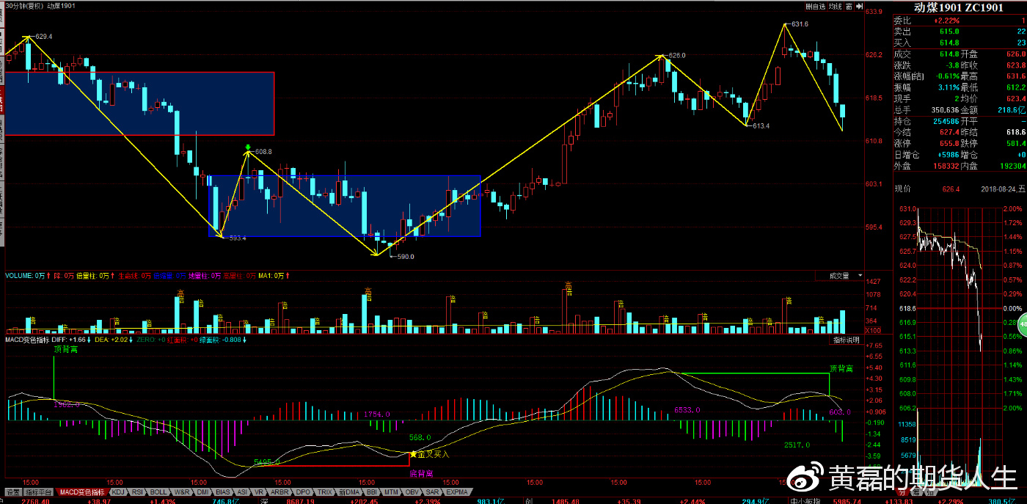Click the 卖出 ask price 615.0
The width and height of the screenshot is (1027, 504).
click(x=949, y=32)
